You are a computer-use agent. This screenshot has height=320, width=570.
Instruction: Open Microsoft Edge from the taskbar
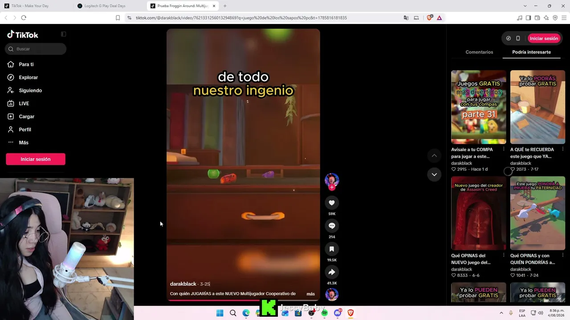246,313
